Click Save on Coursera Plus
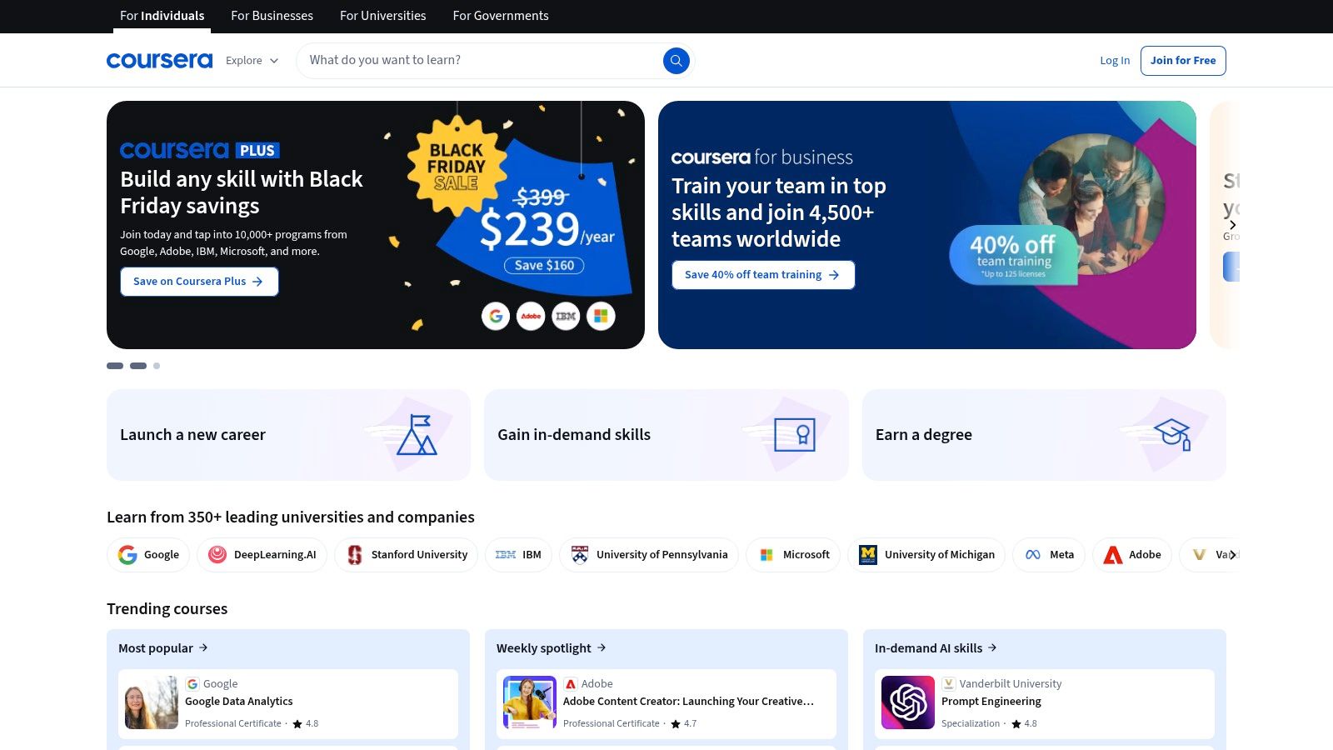1333x750 pixels. 199,282
